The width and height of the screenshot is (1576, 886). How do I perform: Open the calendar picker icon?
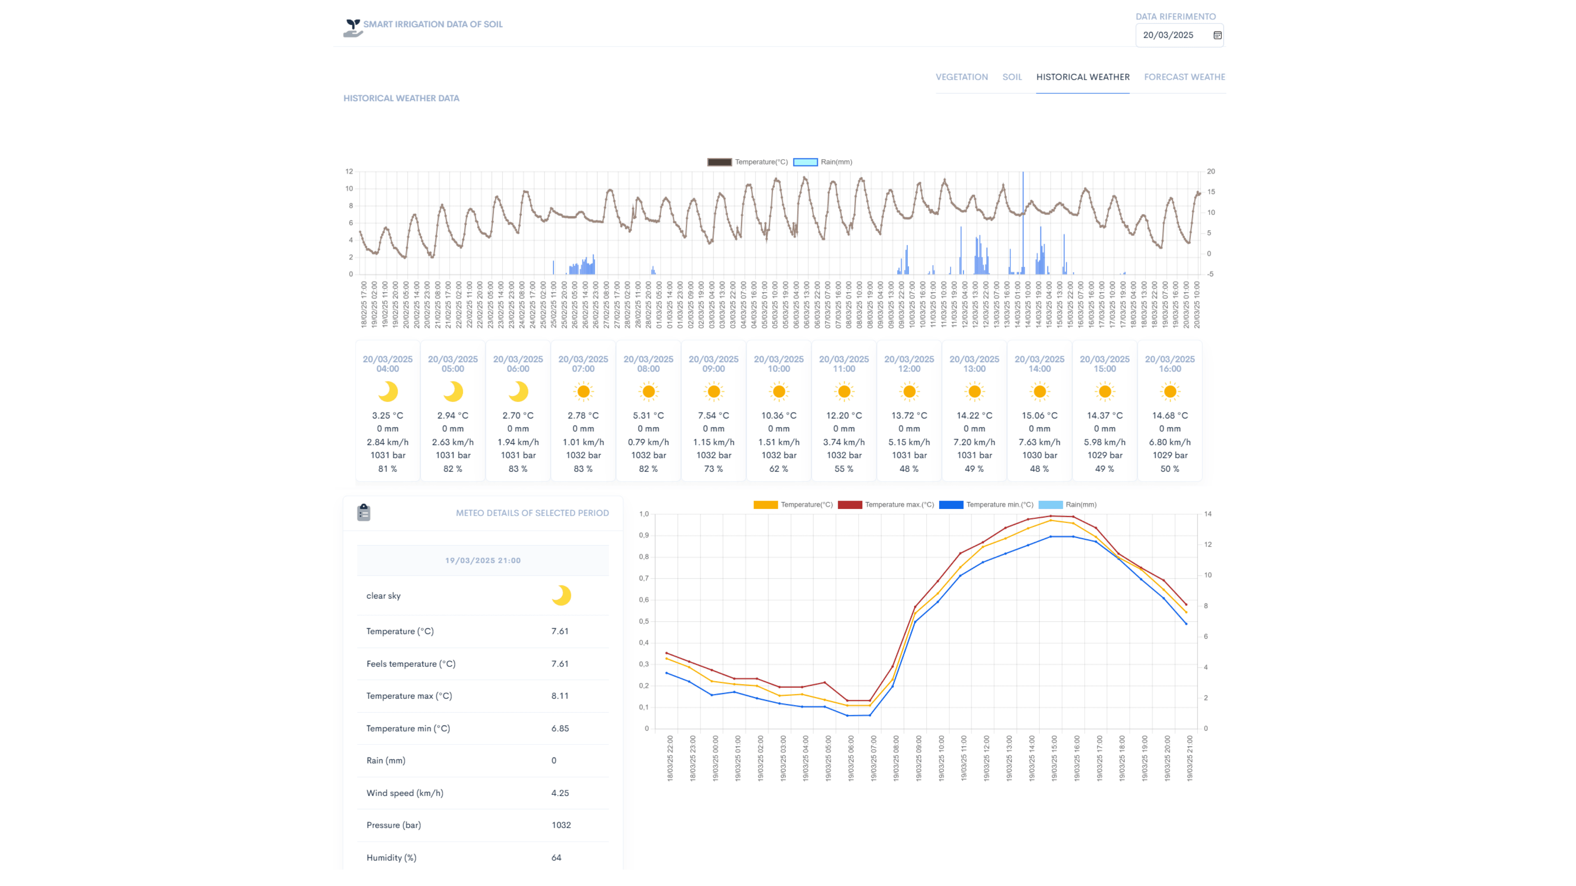(x=1217, y=35)
